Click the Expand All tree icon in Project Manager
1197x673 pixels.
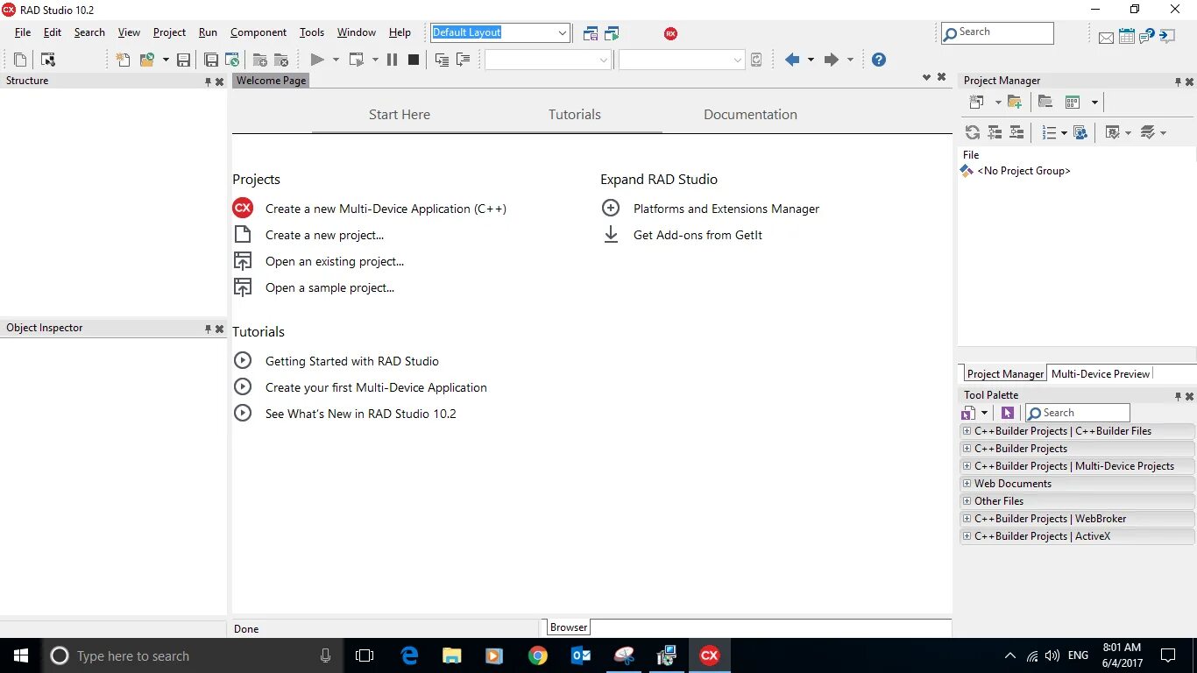(x=995, y=132)
